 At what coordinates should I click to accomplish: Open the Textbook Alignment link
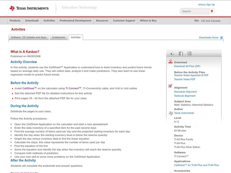(185, 96)
